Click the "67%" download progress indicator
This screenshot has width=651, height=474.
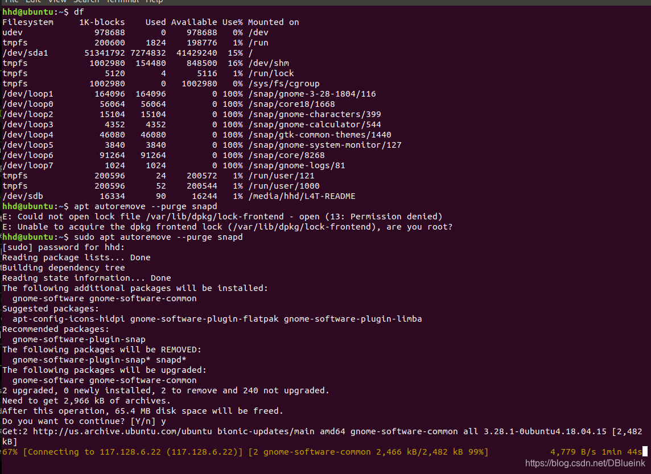tap(10, 452)
